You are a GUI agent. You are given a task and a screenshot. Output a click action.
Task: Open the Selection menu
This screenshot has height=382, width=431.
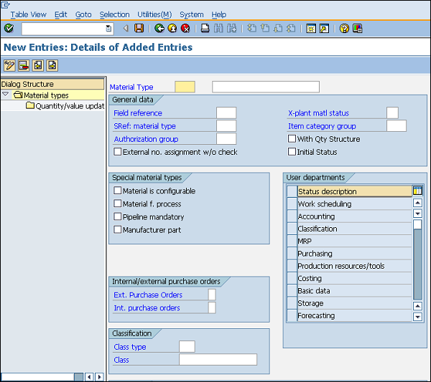[114, 14]
